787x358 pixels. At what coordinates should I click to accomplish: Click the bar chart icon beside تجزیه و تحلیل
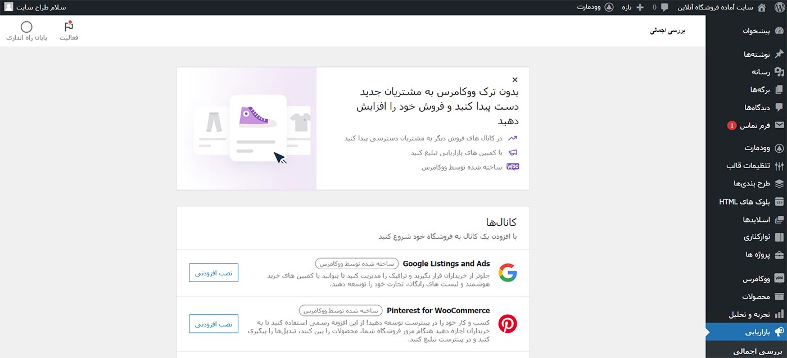(779, 314)
